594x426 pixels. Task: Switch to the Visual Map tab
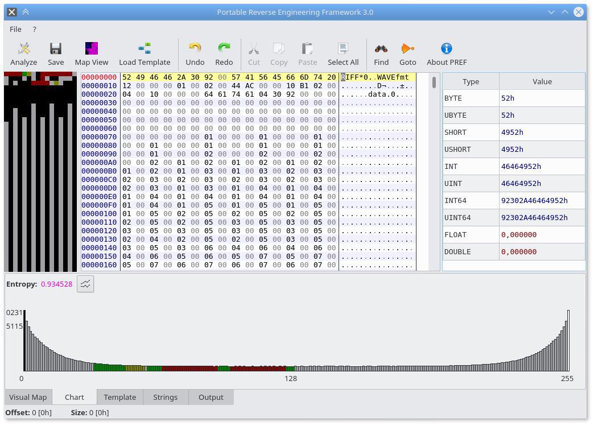28,397
